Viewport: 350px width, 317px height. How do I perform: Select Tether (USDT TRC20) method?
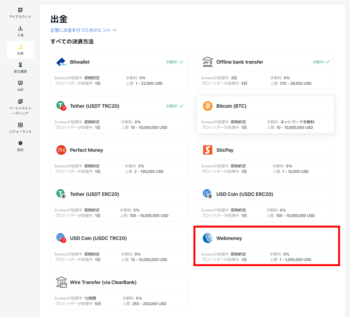pos(119,114)
